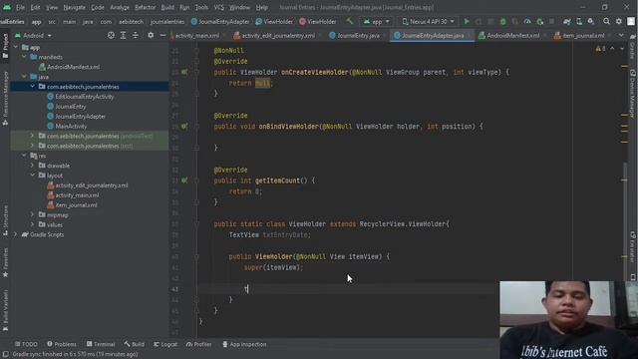Click Attach Debugger to Android Process icon

pyautogui.click(x=540, y=21)
